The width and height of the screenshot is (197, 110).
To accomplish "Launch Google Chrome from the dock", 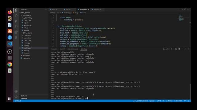I will 10,64.
